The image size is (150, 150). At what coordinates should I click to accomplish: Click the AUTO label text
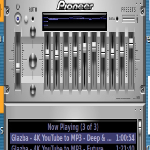coord(33,10)
